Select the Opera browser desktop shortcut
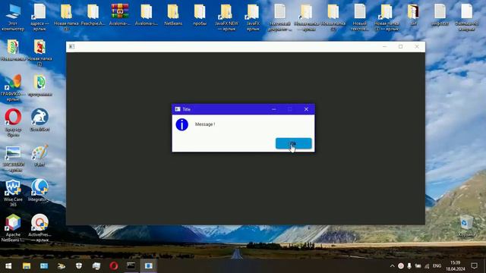 click(x=13, y=123)
